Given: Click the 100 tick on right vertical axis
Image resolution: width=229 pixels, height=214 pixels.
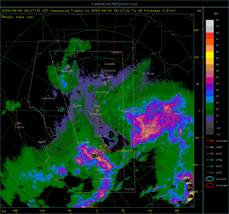Looking at the screenshot, I should tap(197, 57).
